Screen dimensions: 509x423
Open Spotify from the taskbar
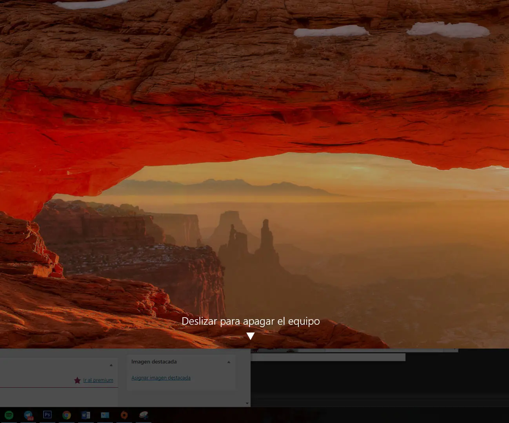[9, 415]
